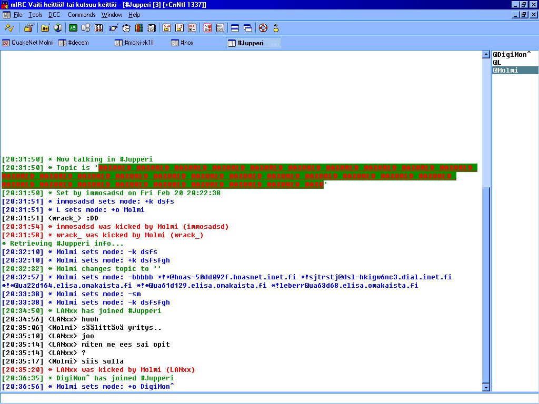Click the DCC Send file icon
The image size is (539, 404).
pos(167,28)
